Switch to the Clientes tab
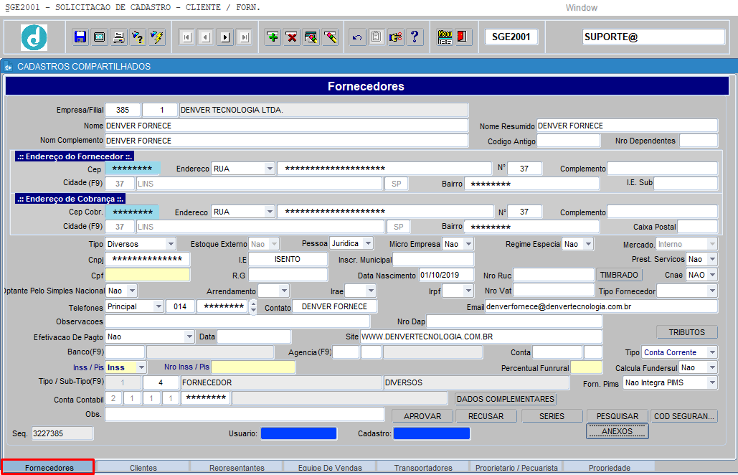The height and width of the screenshot is (475, 738). click(x=143, y=468)
